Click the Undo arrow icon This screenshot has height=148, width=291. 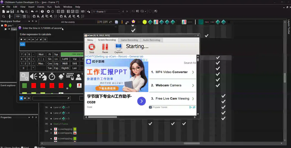32,12
